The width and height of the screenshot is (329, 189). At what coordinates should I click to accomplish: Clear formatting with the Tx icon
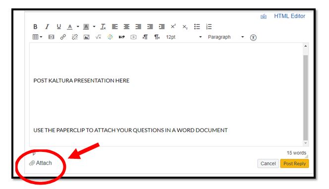(x=103, y=27)
